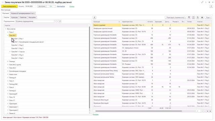This screenshot has height=121, width=215.
Task: Click the horizontal scrollbar under the plants table
Action: (138, 111)
